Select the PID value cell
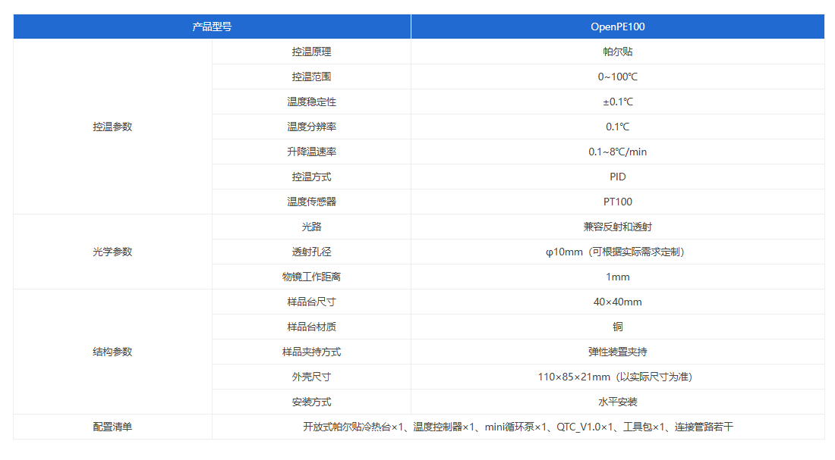Screen dimensions: 835x460 coord(617,177)
